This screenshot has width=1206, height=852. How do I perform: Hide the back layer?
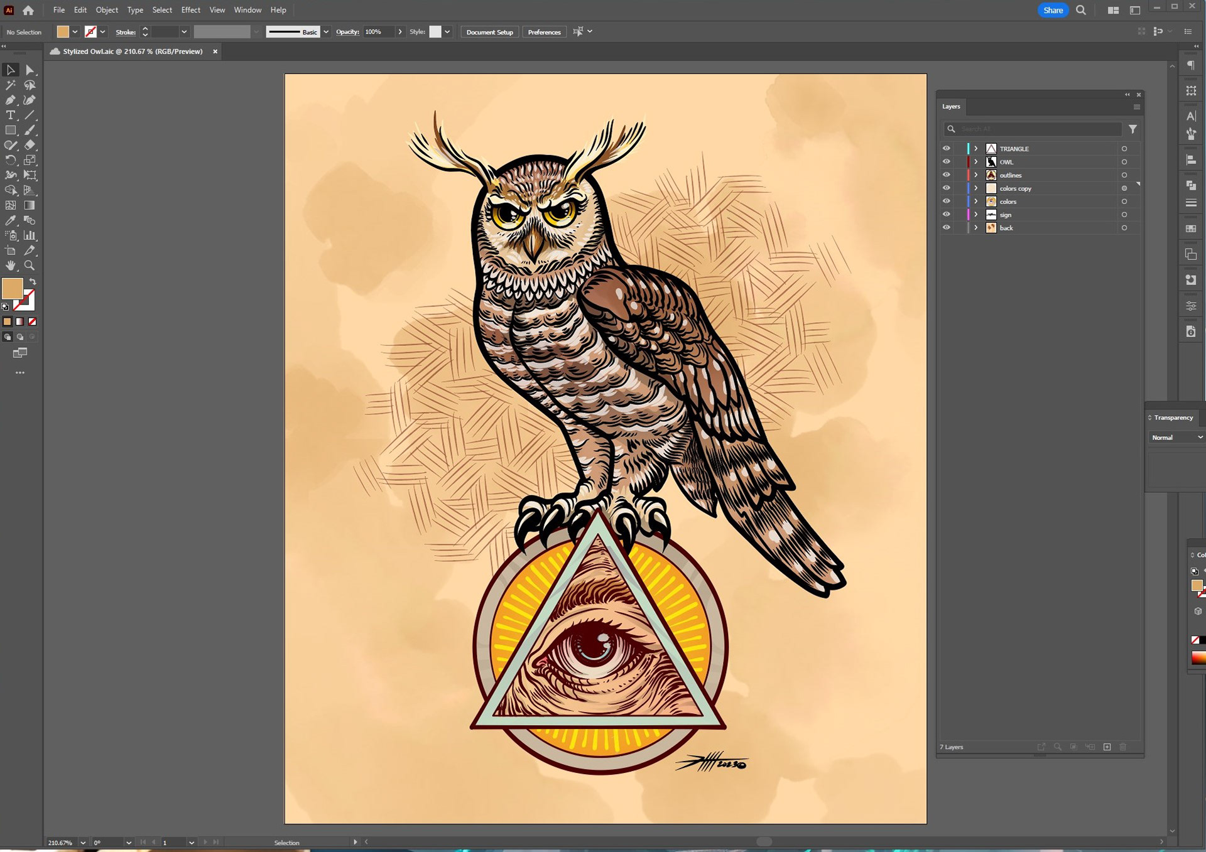tap(946, 228)
